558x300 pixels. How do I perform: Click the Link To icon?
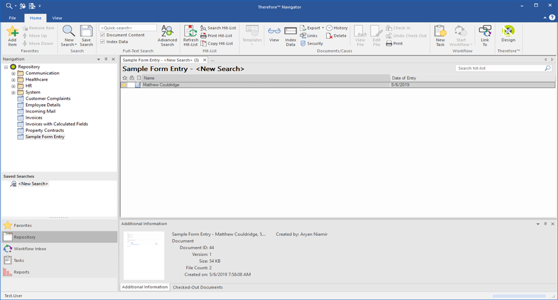click(x=485, y=35)
